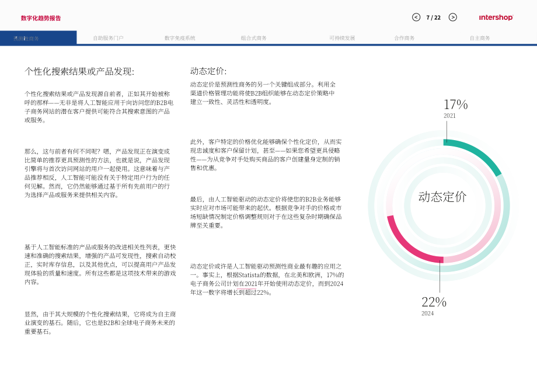
Task: Open the 自助服务门户 tab
Action: (108, 38)
